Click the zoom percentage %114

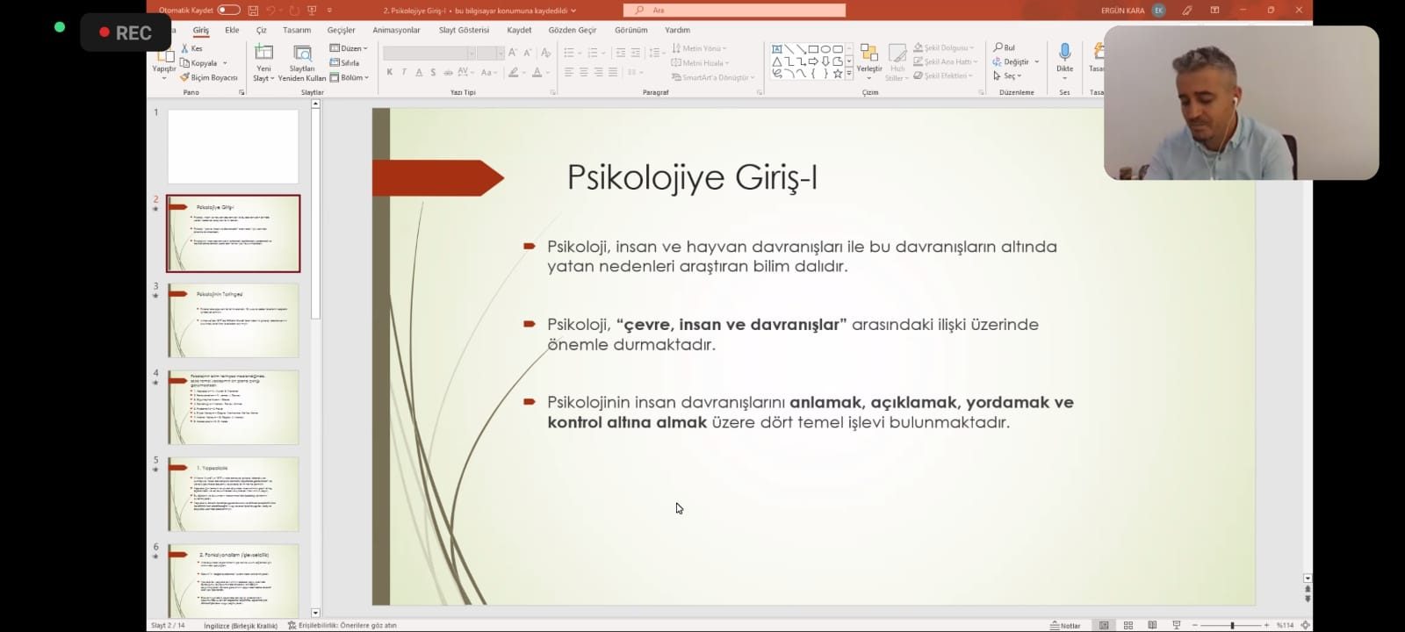click(x=1285, y=625)
